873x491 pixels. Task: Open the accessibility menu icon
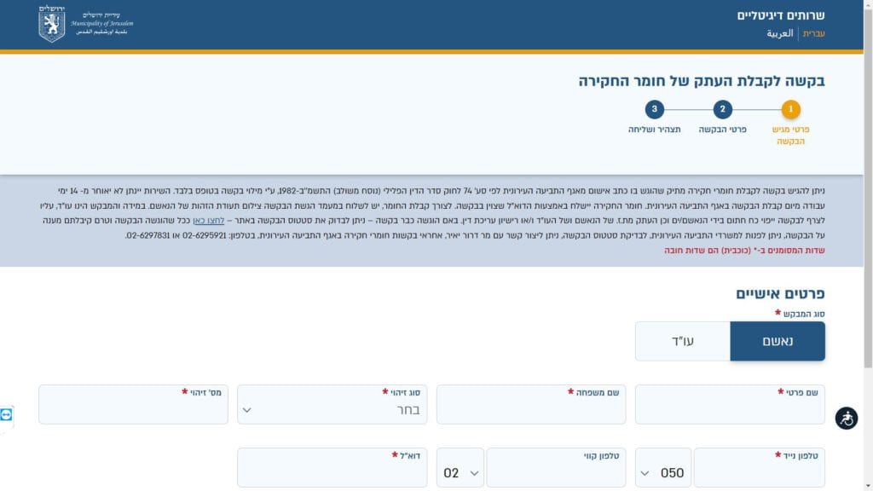coord(846,418)
